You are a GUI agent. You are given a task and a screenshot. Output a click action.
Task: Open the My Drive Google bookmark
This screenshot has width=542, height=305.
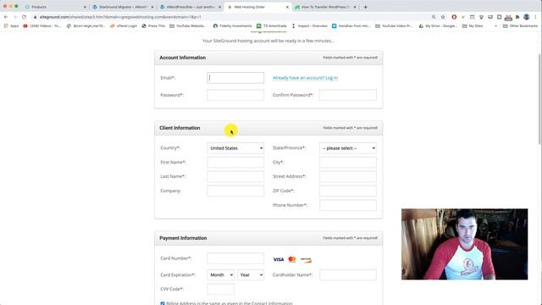pos(438,26)
